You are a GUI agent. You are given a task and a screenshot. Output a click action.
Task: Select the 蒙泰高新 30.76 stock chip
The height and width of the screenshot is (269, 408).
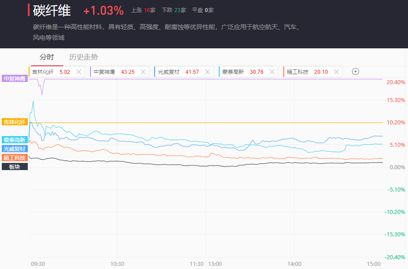[244, 72]
